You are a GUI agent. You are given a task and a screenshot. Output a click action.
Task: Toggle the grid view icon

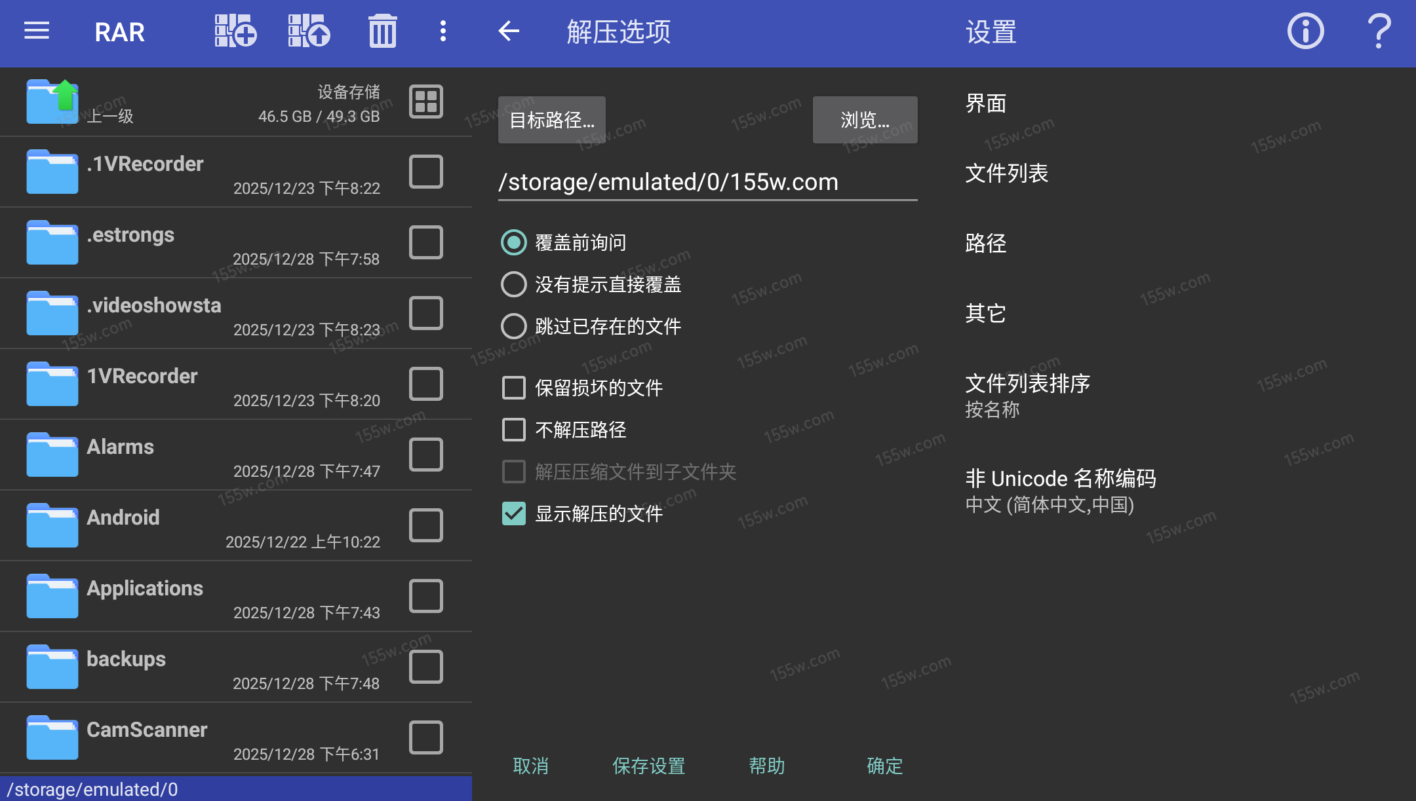[x=426, y=102]
